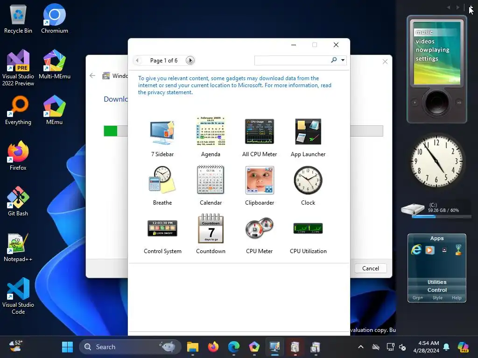Click back arrow in download window
Image resolution: width=478 pixels, height=358 pixels.
(93, 76)
